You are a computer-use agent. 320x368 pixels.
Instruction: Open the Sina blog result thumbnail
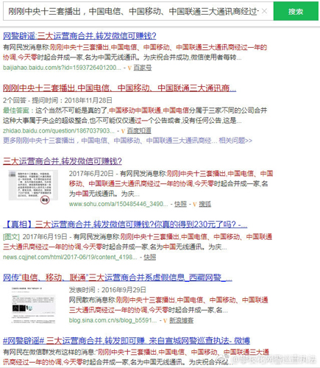click(33, 305)
